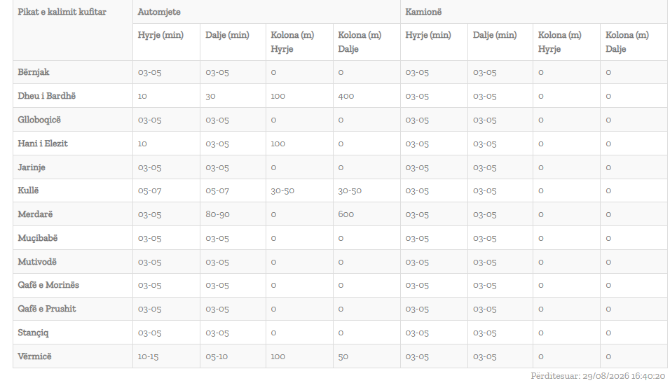Select the Hani i Elezit row label
Image resolution: width=670 pixels, height=383 pixels.
click(x=43, y=144)
